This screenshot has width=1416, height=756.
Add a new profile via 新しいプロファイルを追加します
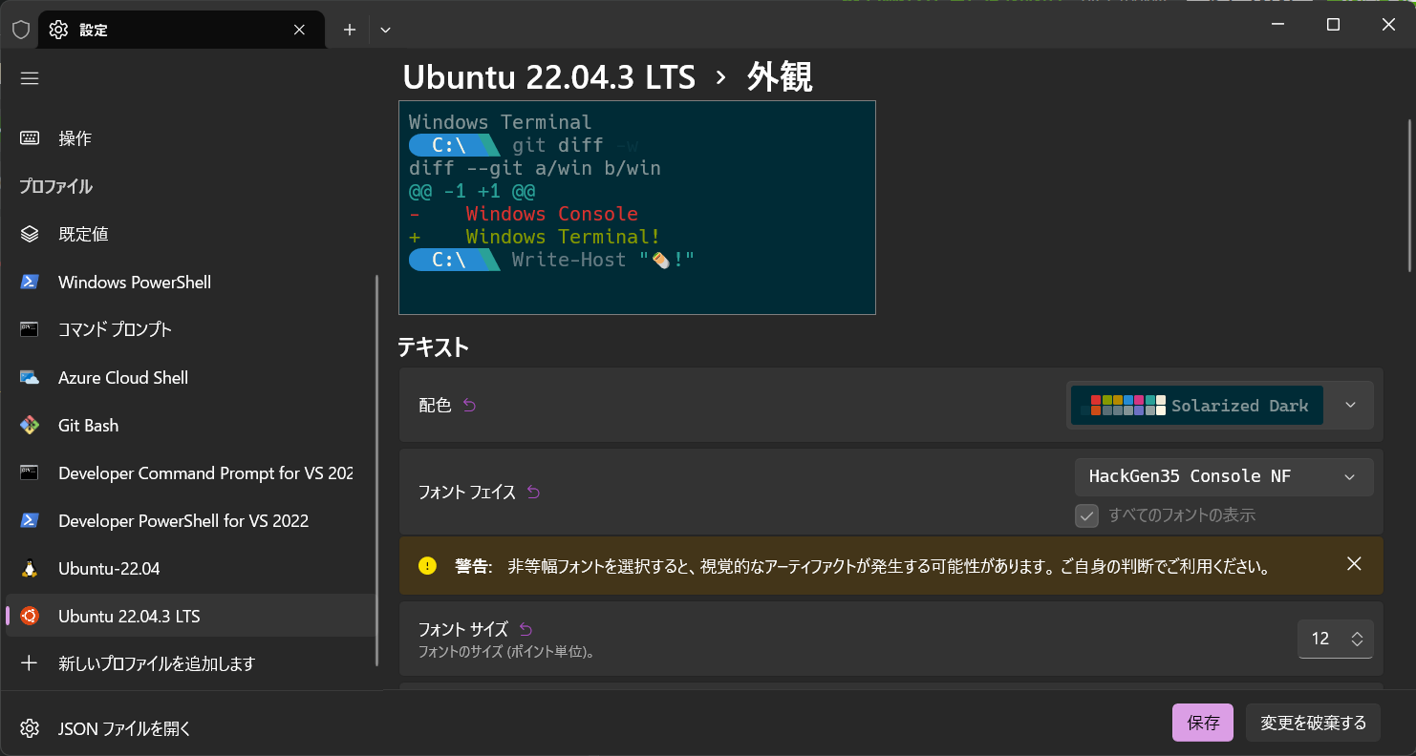[x=191, y=663]
